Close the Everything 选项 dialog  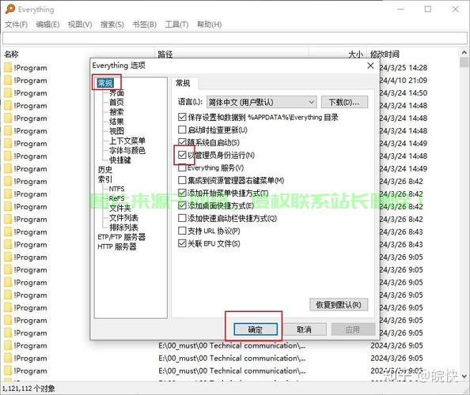pos(370,66)
